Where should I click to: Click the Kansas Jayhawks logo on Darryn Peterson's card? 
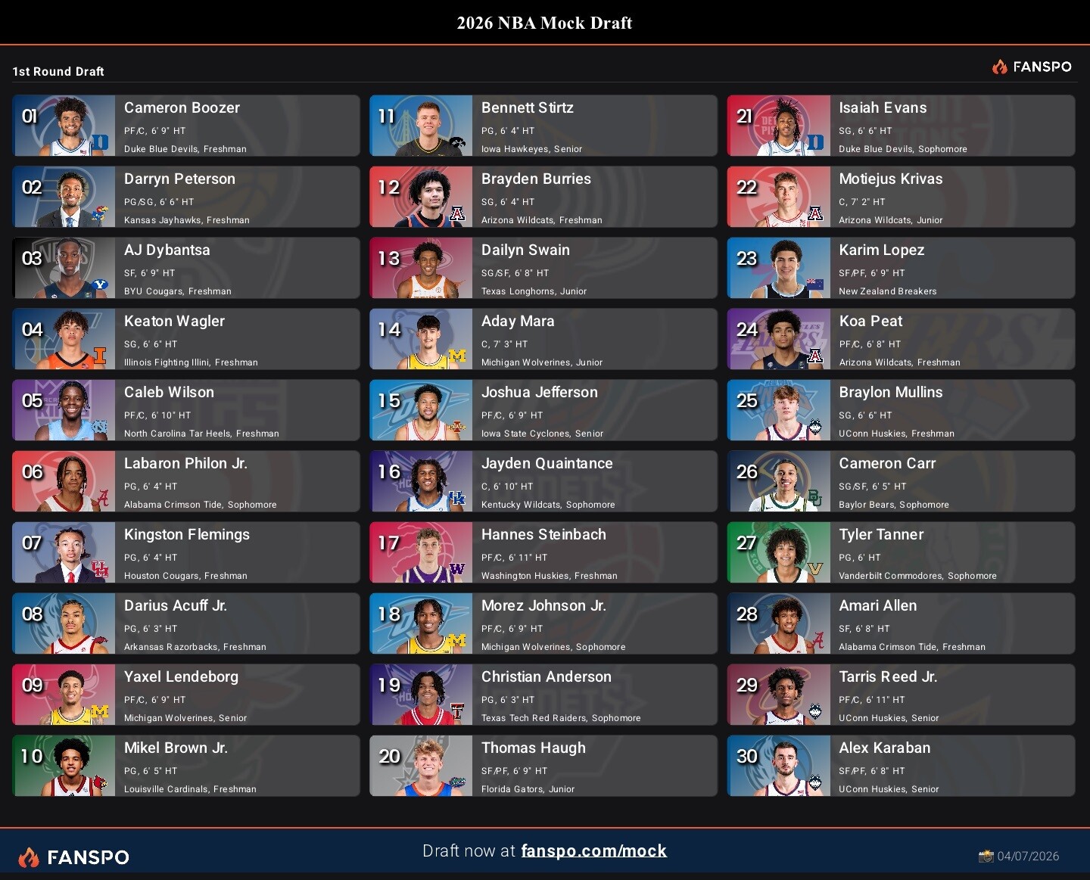(x=100, y=213)
